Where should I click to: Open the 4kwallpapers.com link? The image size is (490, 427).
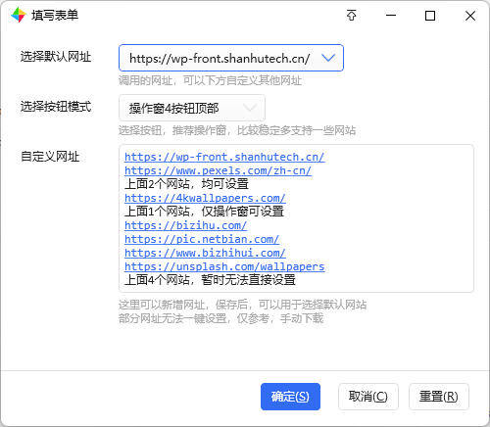click(x=205, y=198)
